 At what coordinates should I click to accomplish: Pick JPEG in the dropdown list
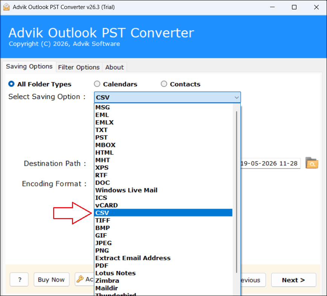(163, 243)
